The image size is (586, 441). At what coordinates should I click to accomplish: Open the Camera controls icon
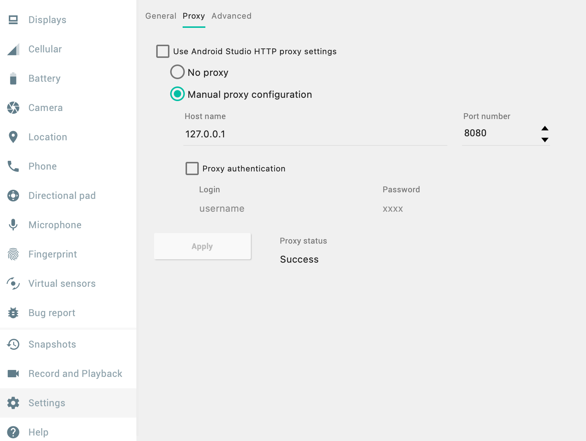(x=14, y=108)
